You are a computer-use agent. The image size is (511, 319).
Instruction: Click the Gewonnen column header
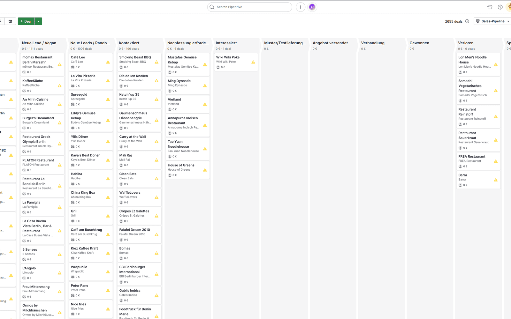[419, 43]
